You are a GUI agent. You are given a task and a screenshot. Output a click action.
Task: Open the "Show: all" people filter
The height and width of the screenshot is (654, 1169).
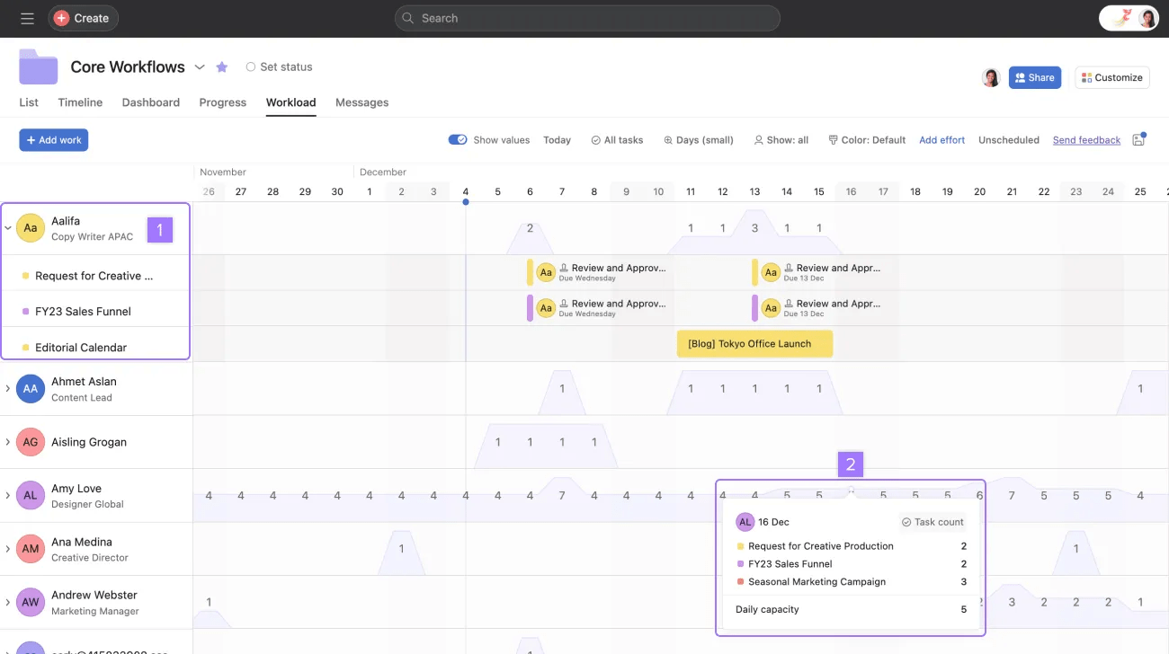[x=779, y=139]
